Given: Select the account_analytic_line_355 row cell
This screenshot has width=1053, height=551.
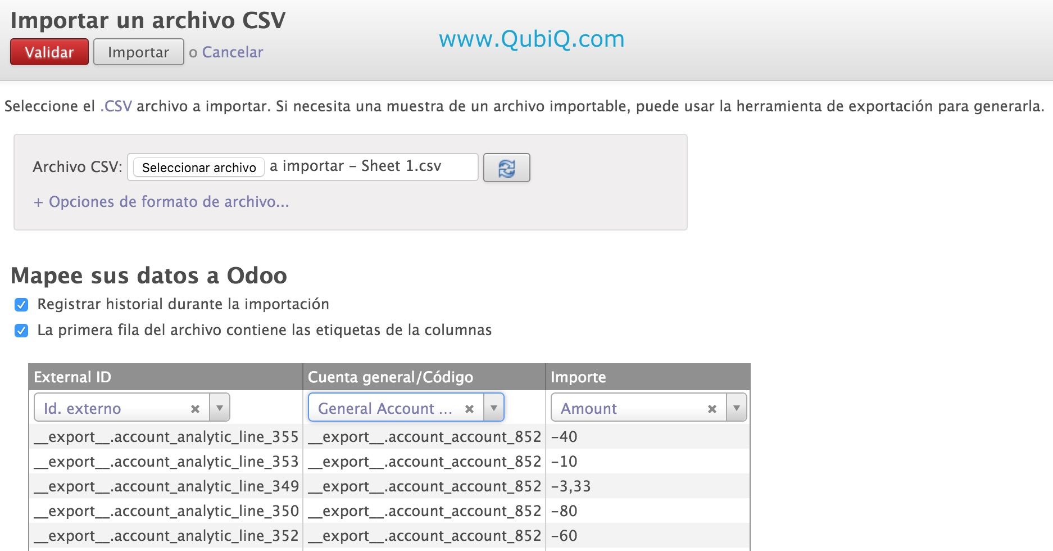Looking at the screenshot, I should (166, 437).
